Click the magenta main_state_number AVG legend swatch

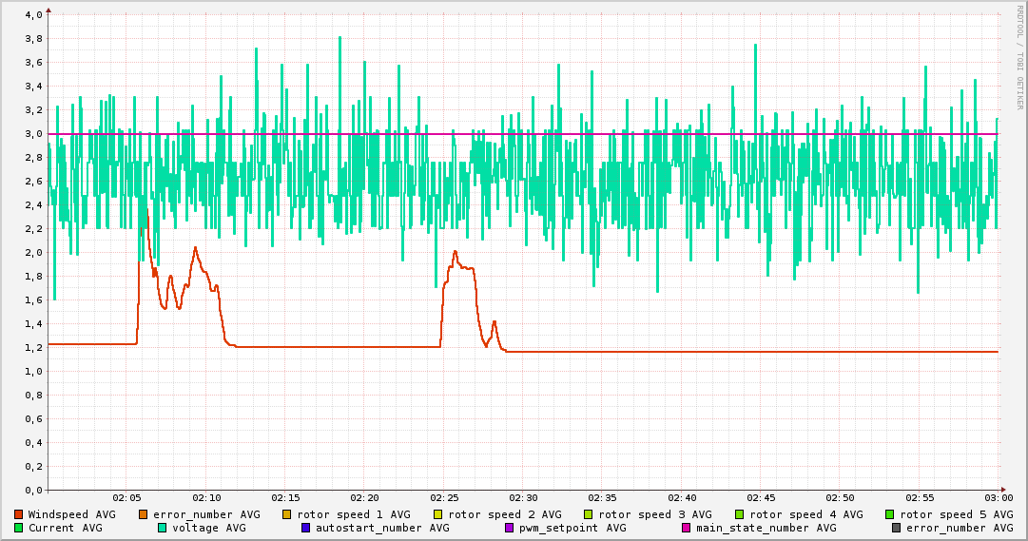pyautogui.click(x=687, y=528)
